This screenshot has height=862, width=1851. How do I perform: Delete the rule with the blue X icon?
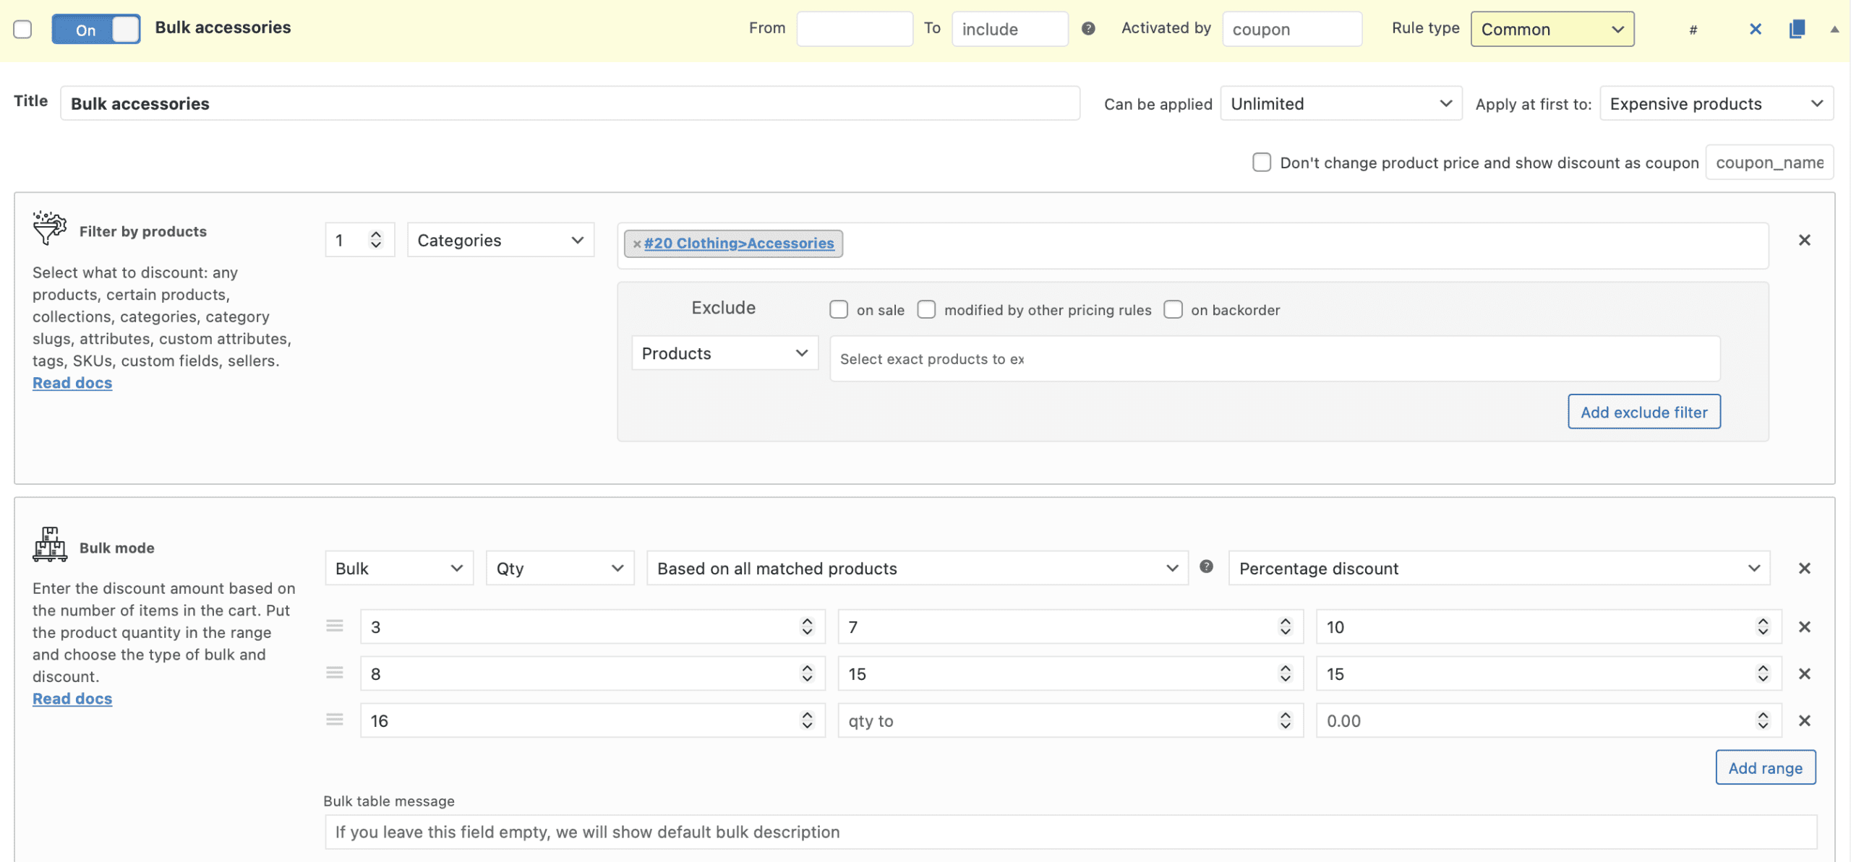point(1756,29)
